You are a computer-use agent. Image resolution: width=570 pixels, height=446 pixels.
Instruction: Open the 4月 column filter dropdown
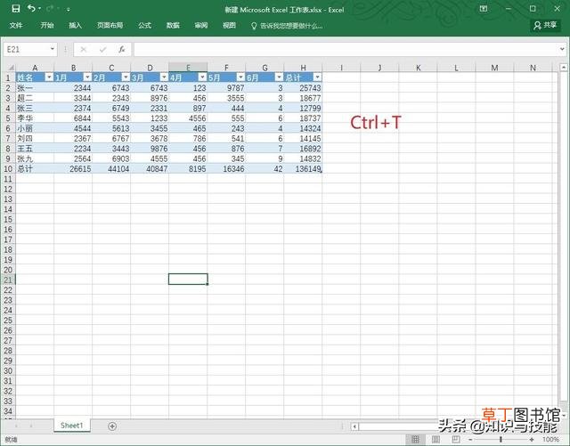[x=202, y=77]
